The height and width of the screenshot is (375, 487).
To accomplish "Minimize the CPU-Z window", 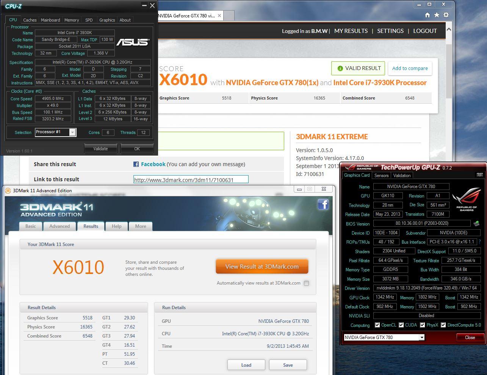I will 144,5.
